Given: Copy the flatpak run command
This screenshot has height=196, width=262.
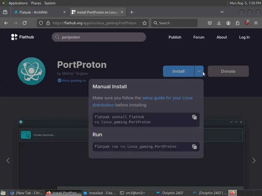Looking at the screenshot, I should click(x=194, y=147).
